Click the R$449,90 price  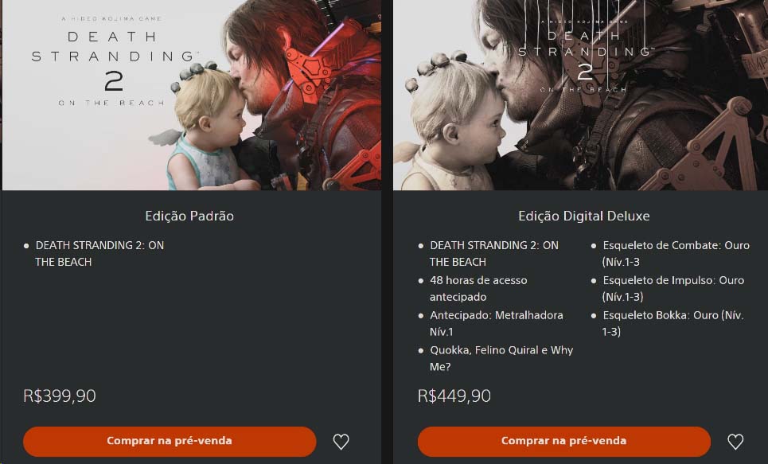click(454, 396)
